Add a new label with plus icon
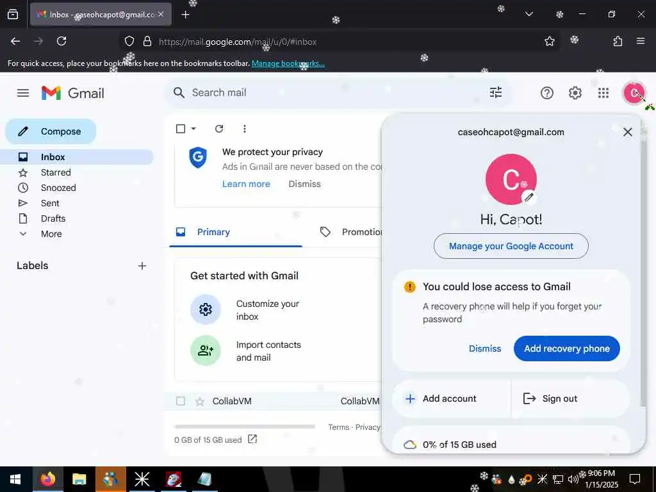 [x=142, y=266]
